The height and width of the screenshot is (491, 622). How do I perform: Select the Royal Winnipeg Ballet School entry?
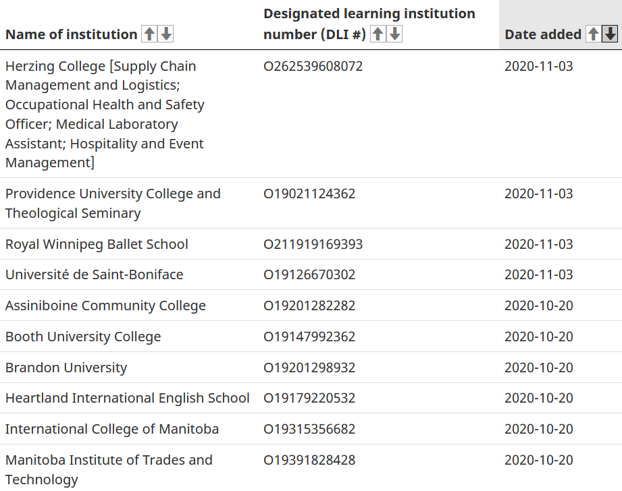[97, 244]
